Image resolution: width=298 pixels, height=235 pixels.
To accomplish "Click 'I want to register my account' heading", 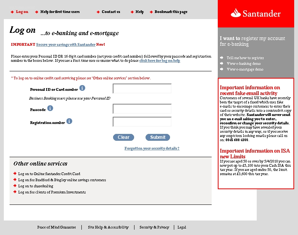I will [253, 41].
